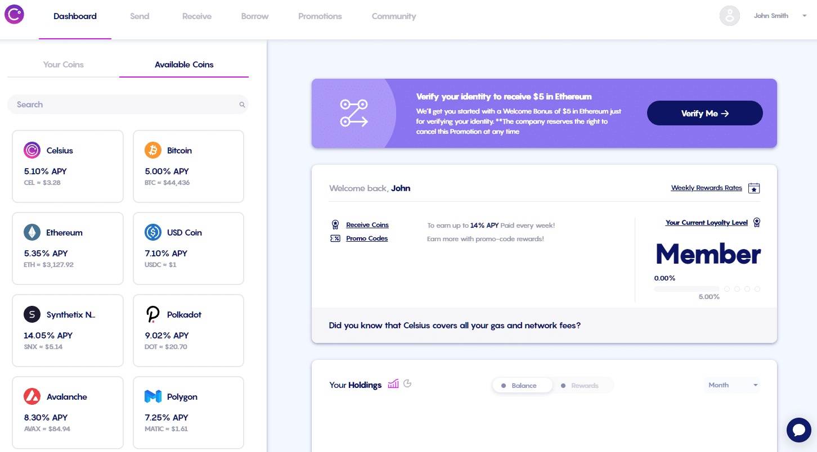This screenshot has width=817, height=452.
Task: Click the AVAX ≈ $84.94 price
Action: click(x=47, y=429)
